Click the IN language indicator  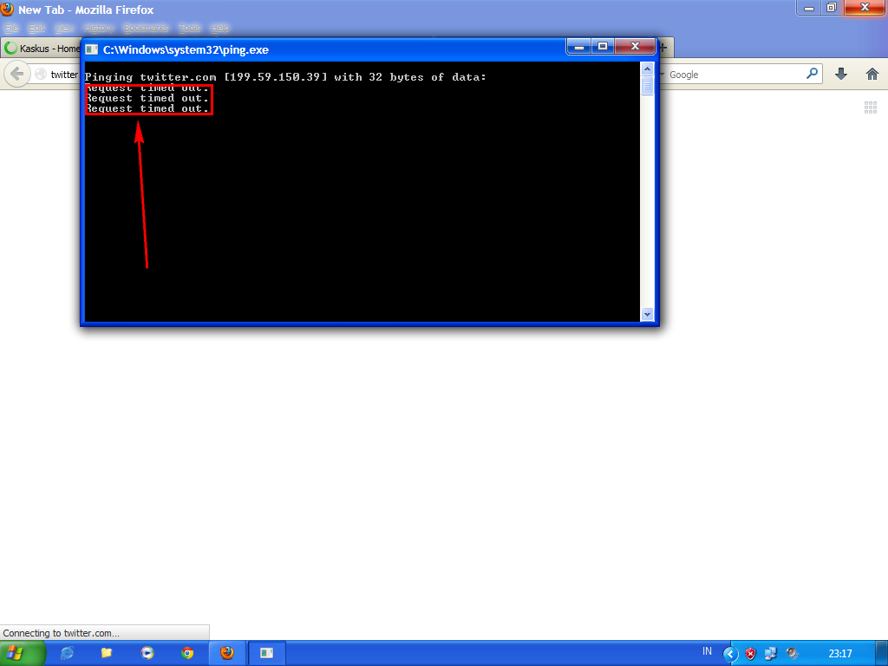(x=707, y=651)
